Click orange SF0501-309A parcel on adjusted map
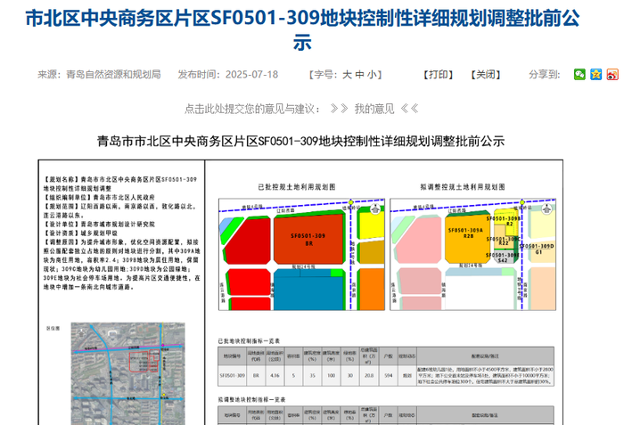 [x=468, y=238]
